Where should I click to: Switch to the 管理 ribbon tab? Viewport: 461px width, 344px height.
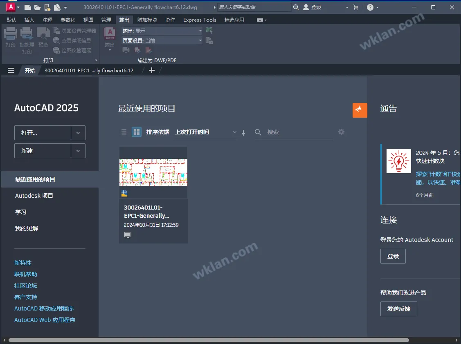click(106, 20)
